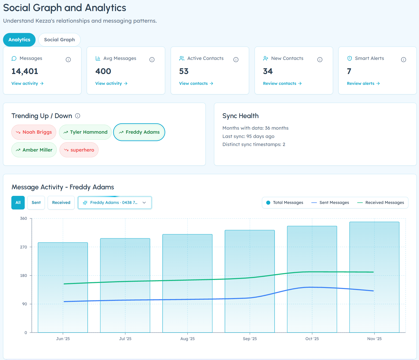Click the 'Months with data: 36 months' text
This screenshot has height=360, width=419.
click(x=255, y=128)
